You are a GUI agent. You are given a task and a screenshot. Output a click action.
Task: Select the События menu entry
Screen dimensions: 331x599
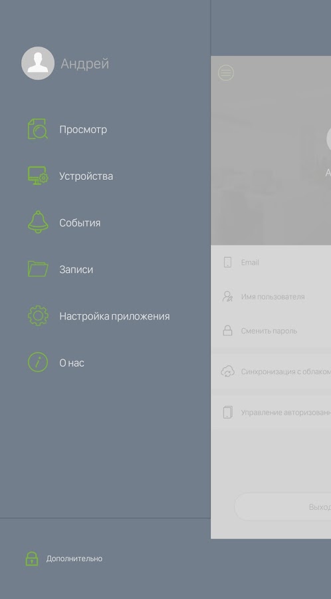coord(80,223)
